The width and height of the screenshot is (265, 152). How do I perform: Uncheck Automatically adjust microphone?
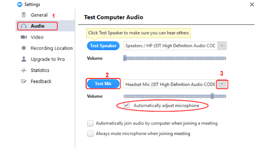click(x=127, y=105)
